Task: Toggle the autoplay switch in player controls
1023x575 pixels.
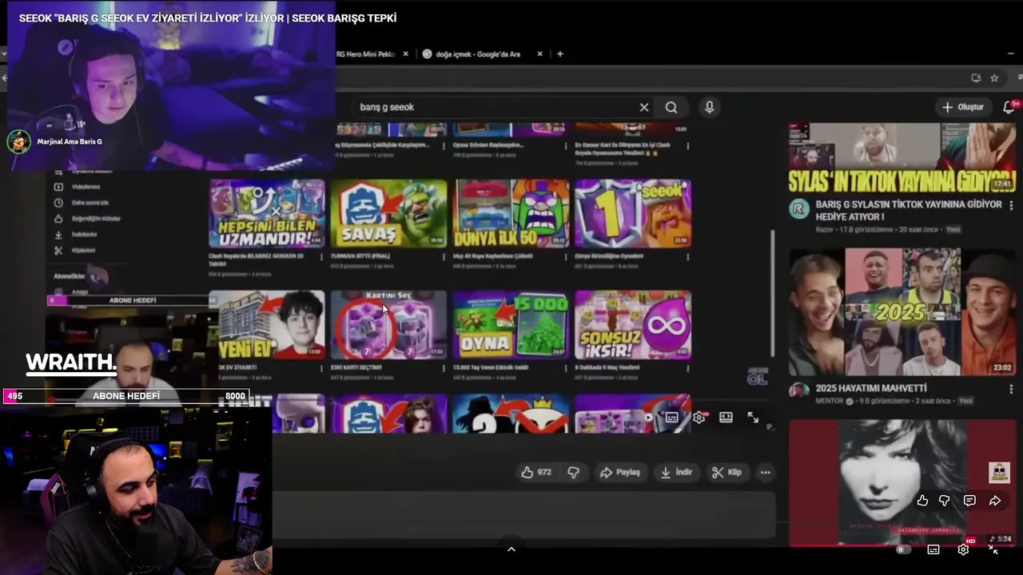Action: point(903,549)
